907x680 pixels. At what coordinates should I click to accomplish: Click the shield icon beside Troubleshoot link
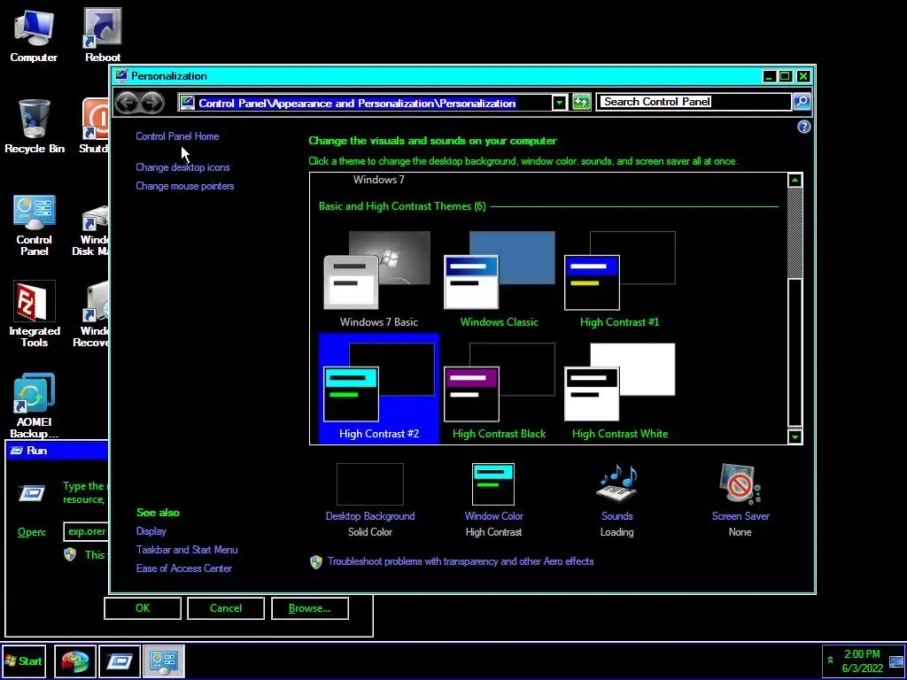(x=316, y=561)
